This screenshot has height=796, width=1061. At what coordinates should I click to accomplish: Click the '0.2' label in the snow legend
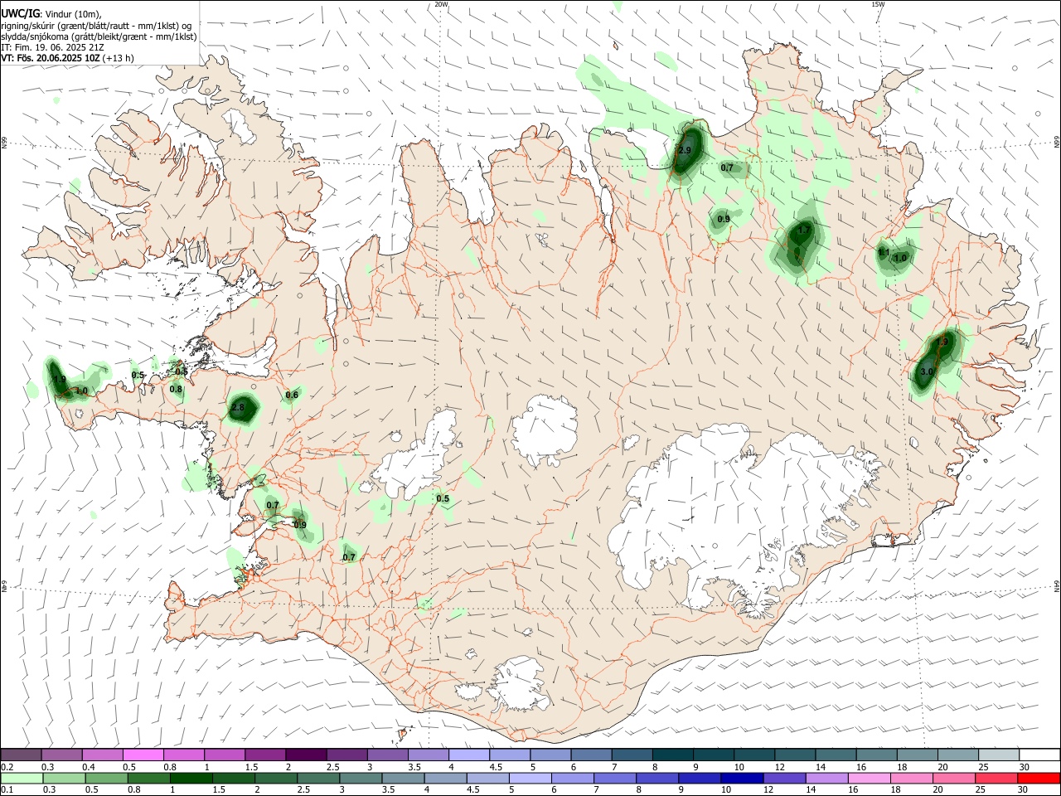click(x=7, y=767)
